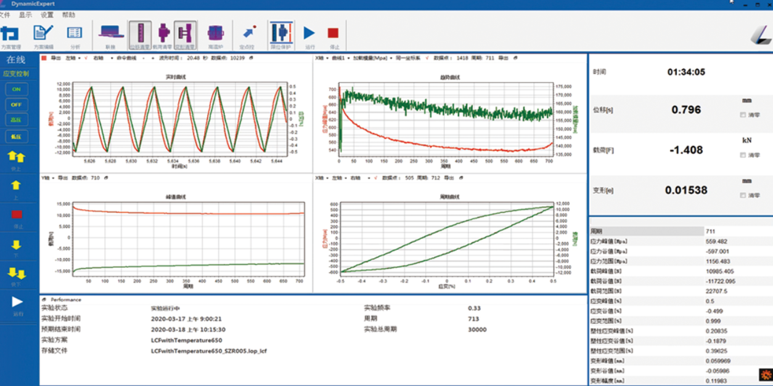Click the 快上 double up arrow
The width and height of the screenshot is (773, 386).
(16, 158)
